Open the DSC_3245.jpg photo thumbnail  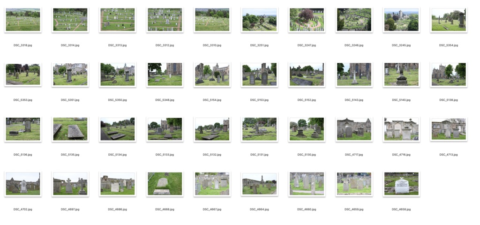tap(401, 20)
